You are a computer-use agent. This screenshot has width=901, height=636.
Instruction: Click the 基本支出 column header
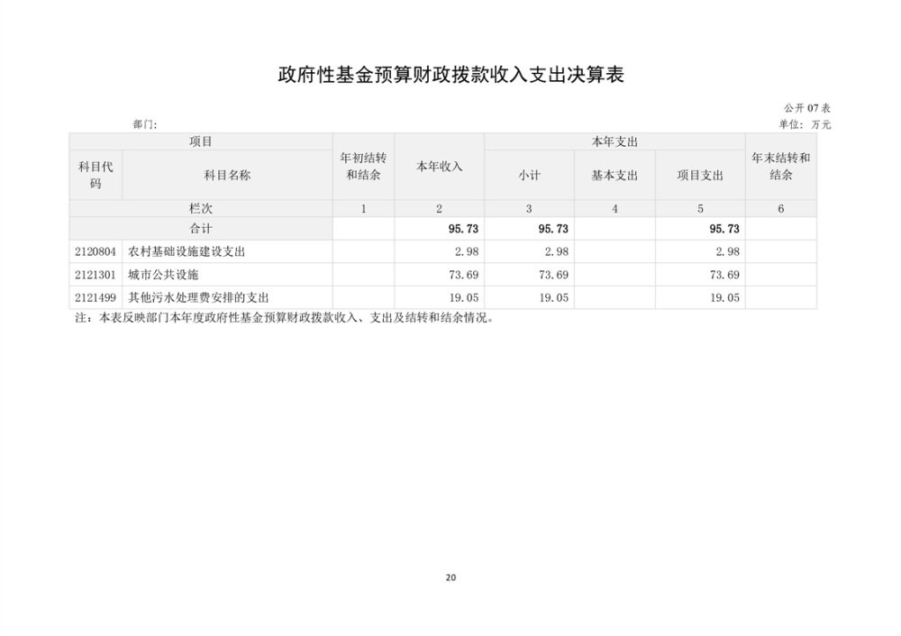614,176
